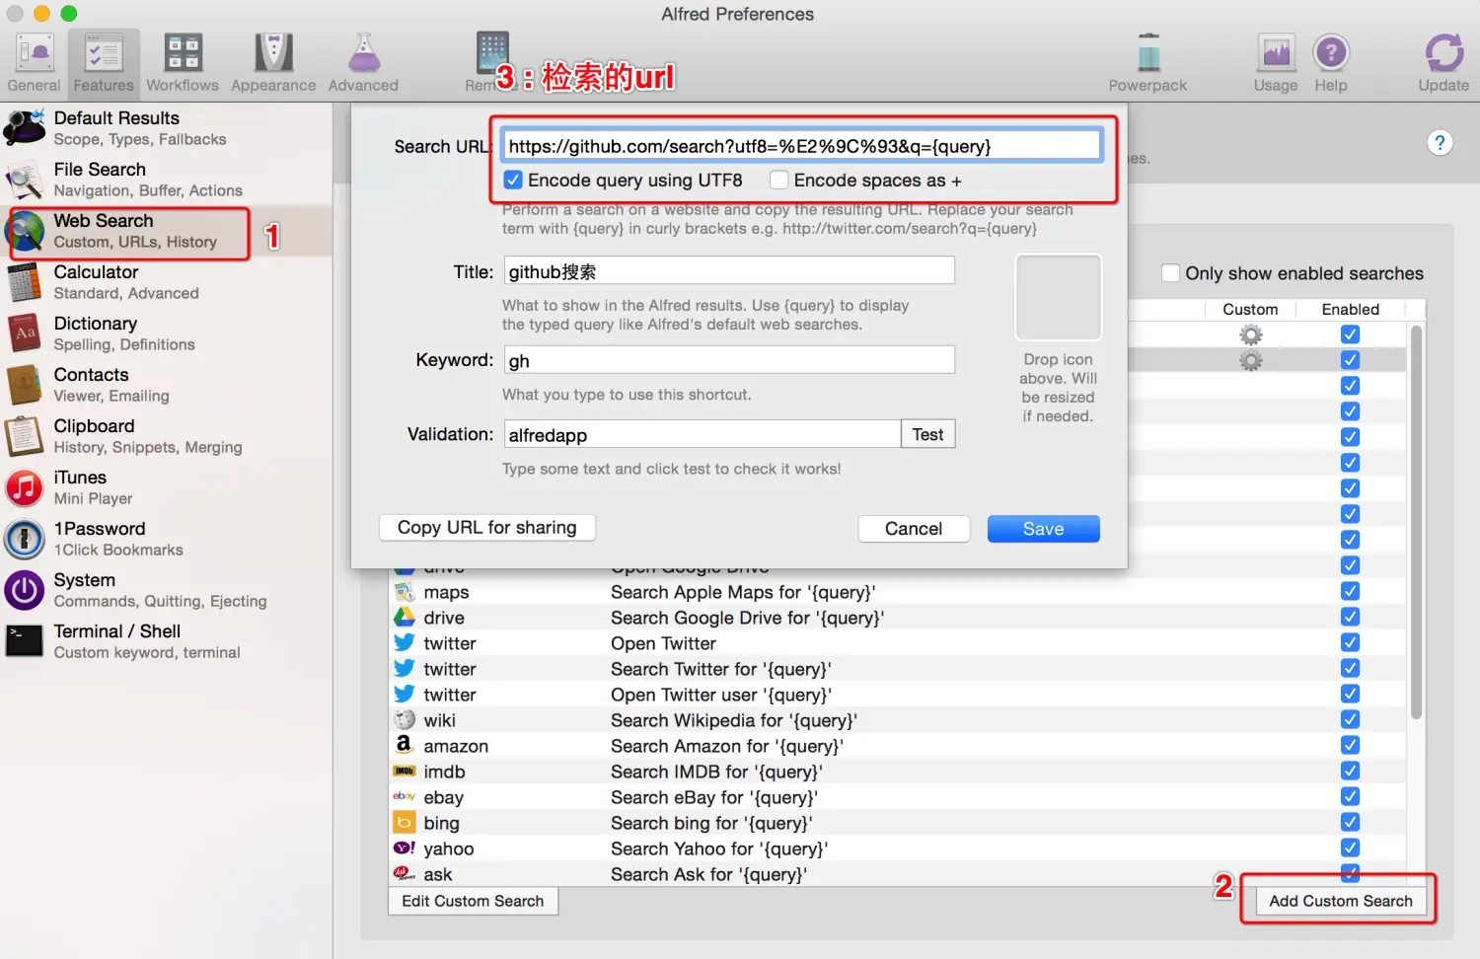Click the first custom search gear icon
The height and width of the screenshot is (959, 1480).
(1250, 335)
